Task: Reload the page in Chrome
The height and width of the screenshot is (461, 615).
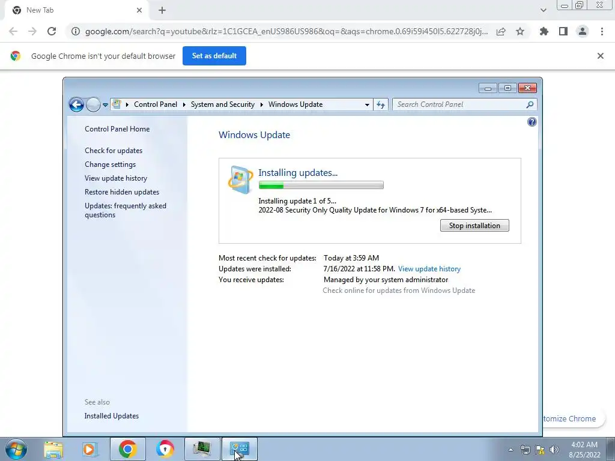Action: click(52, 31)
